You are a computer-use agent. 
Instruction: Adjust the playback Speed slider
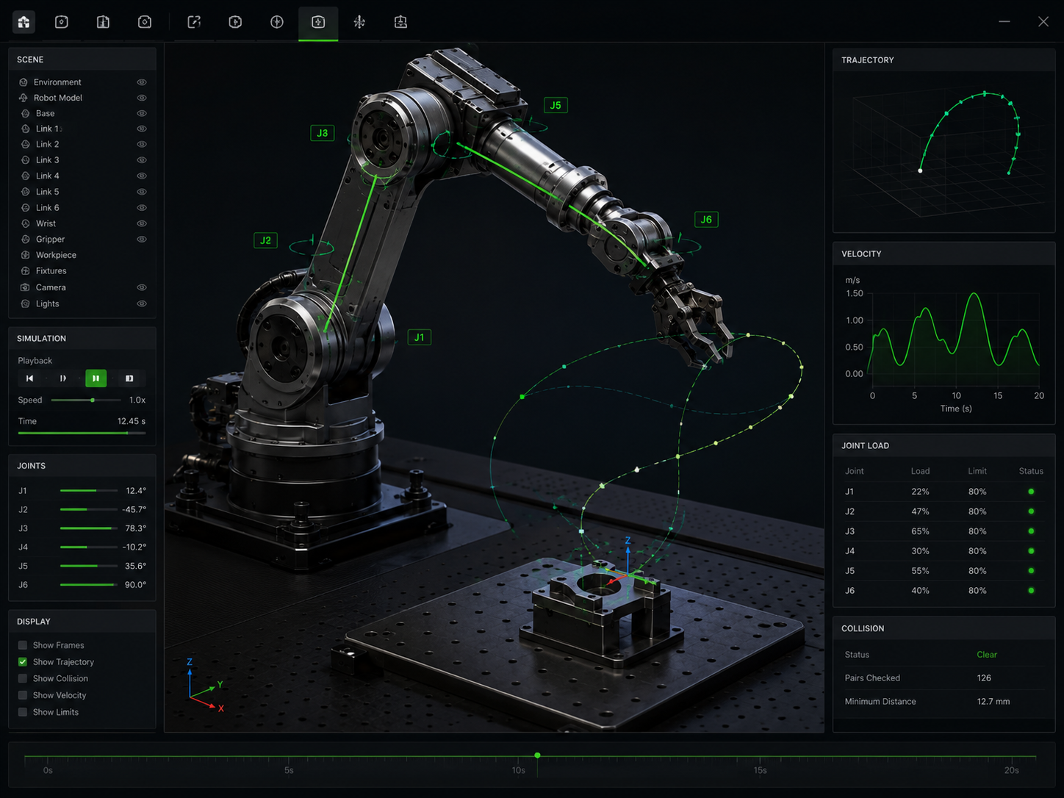(86, 400)
